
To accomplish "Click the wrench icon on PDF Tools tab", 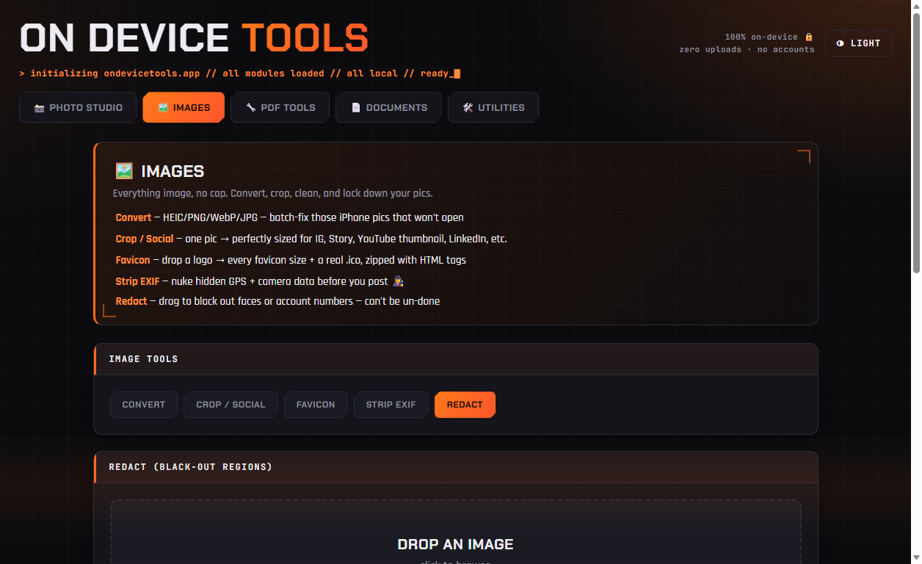I will [x=251, y=107].
